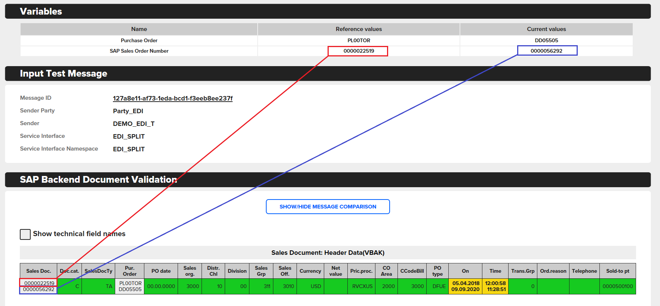Click the current Purchase Order value DD05505

point(546,40)
